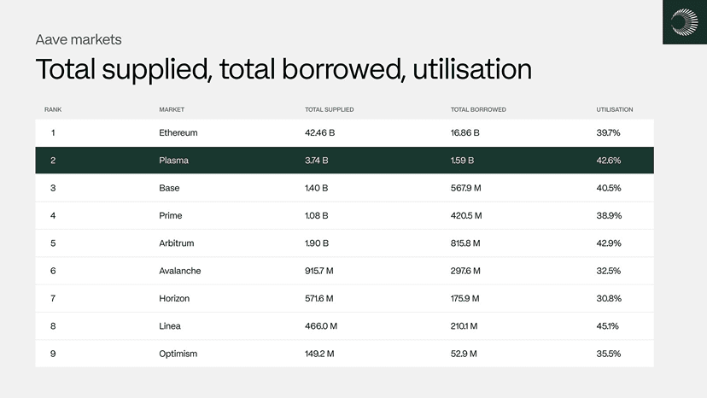
Task: Click the Aave markets subtitle text
Action: [x=79, y=39]
